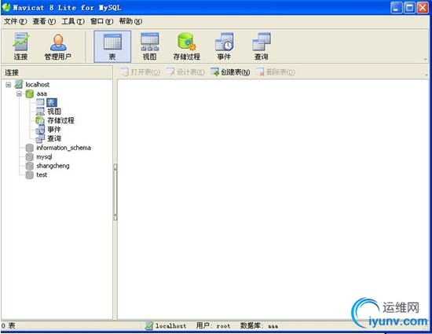Viewport: 432px width, 334px height.
Task: Maximize the Navicat window
Action: 409,8
